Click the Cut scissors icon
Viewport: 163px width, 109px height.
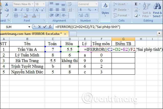(x=6, y=4)
